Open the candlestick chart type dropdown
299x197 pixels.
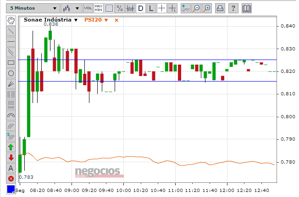point(72,8)
